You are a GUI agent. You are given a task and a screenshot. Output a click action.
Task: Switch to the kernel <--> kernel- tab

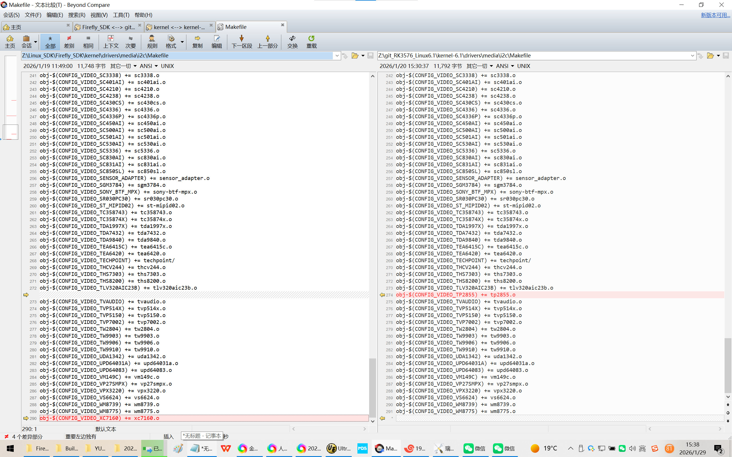[x=179, y=27]
